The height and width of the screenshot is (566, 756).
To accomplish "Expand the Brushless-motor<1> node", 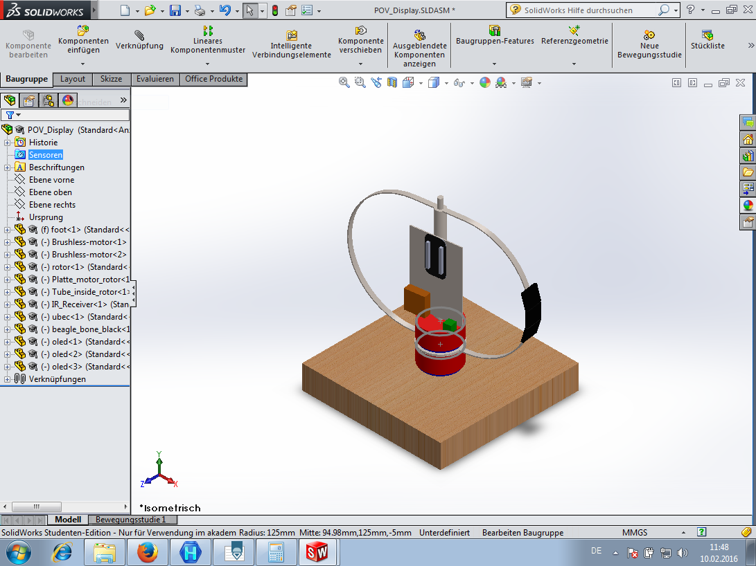I will pos(7,242).
